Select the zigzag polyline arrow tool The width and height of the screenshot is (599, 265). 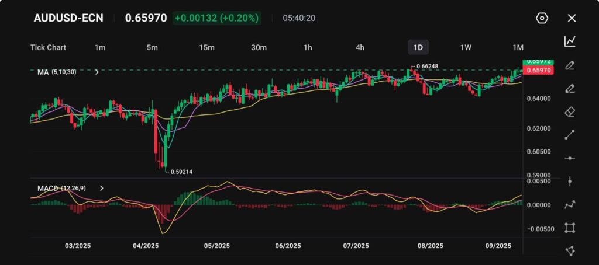click(x=570, y=204)
